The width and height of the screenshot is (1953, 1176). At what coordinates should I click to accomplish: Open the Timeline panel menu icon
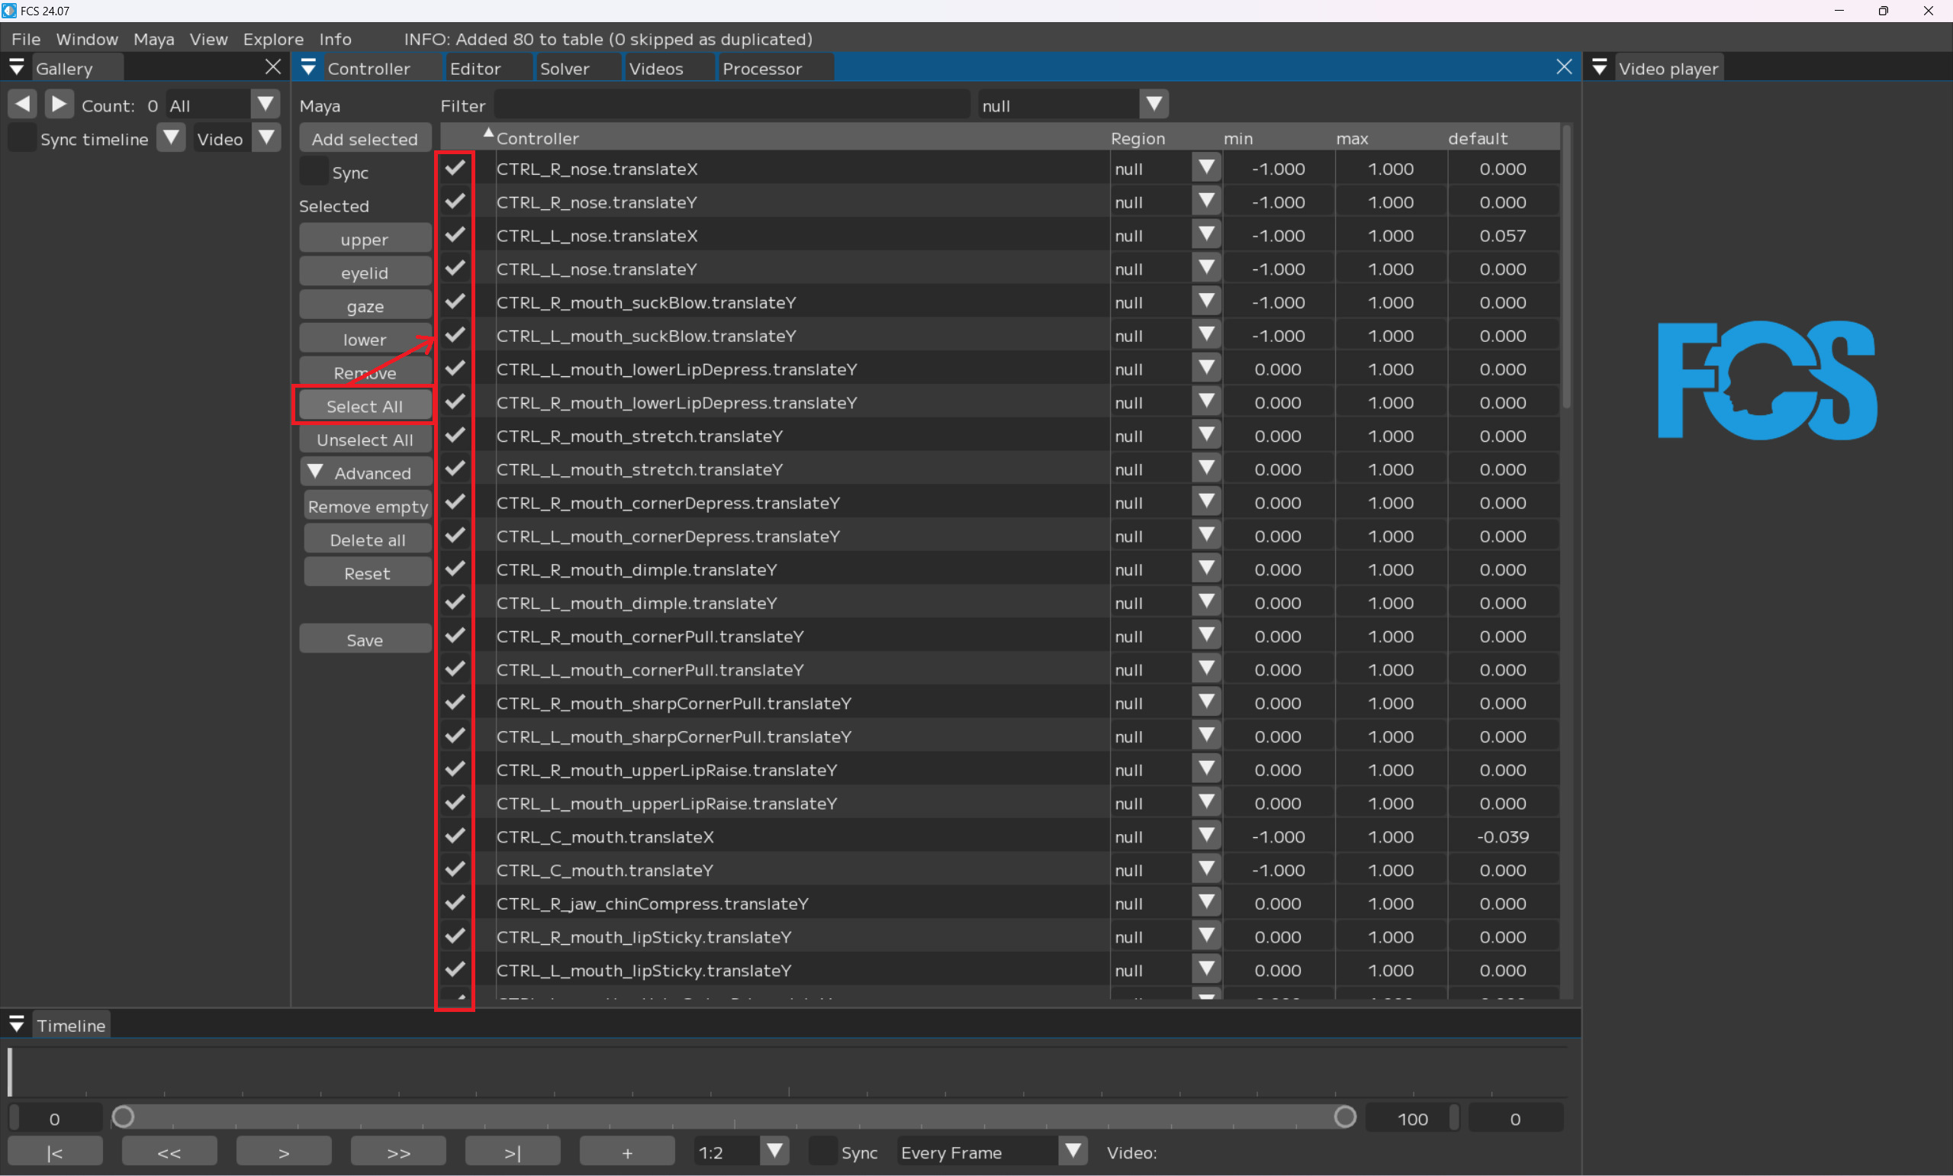coord(17,1024)
